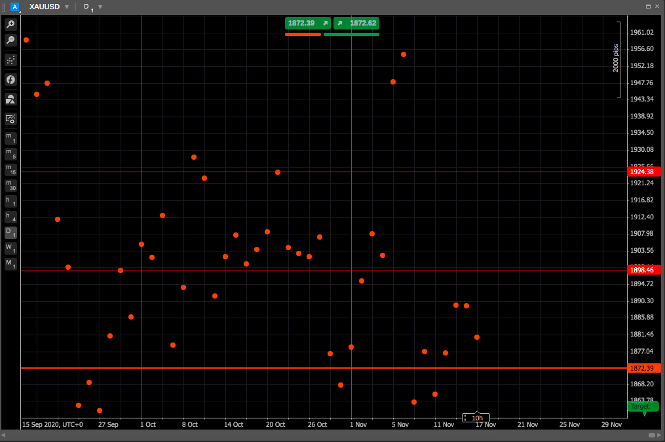The image size is (665, 442).
Task: Click the bottom scrollbar left arrow
Action: [x=3, y=435]
